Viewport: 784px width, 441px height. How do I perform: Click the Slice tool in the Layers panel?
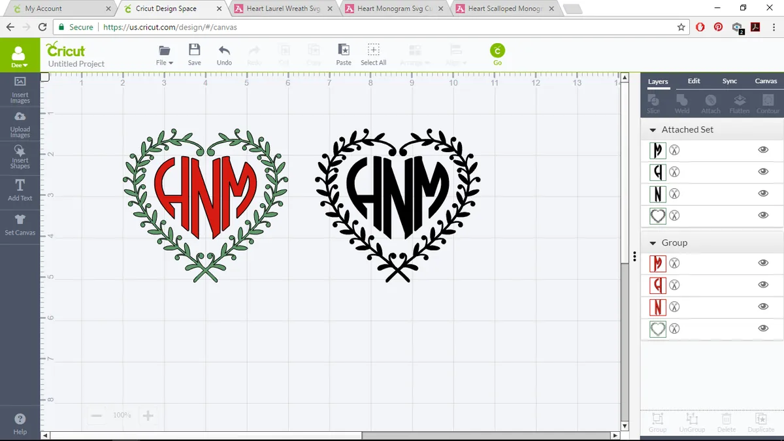pyautogui.click(x=653, y=103)
